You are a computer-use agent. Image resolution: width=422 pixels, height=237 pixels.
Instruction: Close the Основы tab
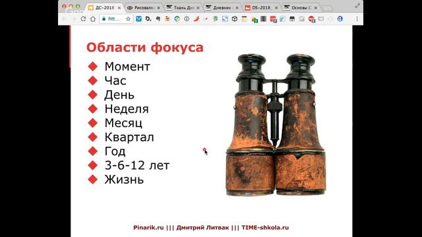point(315,8)
